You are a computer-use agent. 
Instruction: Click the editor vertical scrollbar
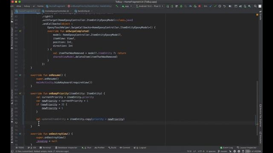tap(257, 108)
